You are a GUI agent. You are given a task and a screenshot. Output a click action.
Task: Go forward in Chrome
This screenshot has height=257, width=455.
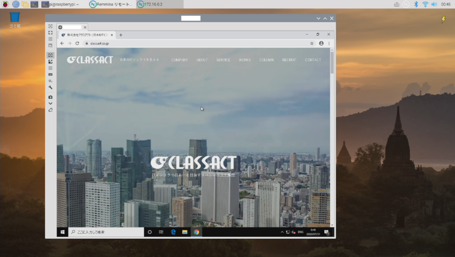click(x=70, y=43)
